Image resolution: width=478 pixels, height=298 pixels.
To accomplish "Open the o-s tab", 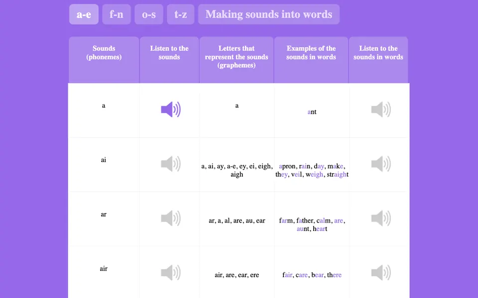I will click(149, 14).
